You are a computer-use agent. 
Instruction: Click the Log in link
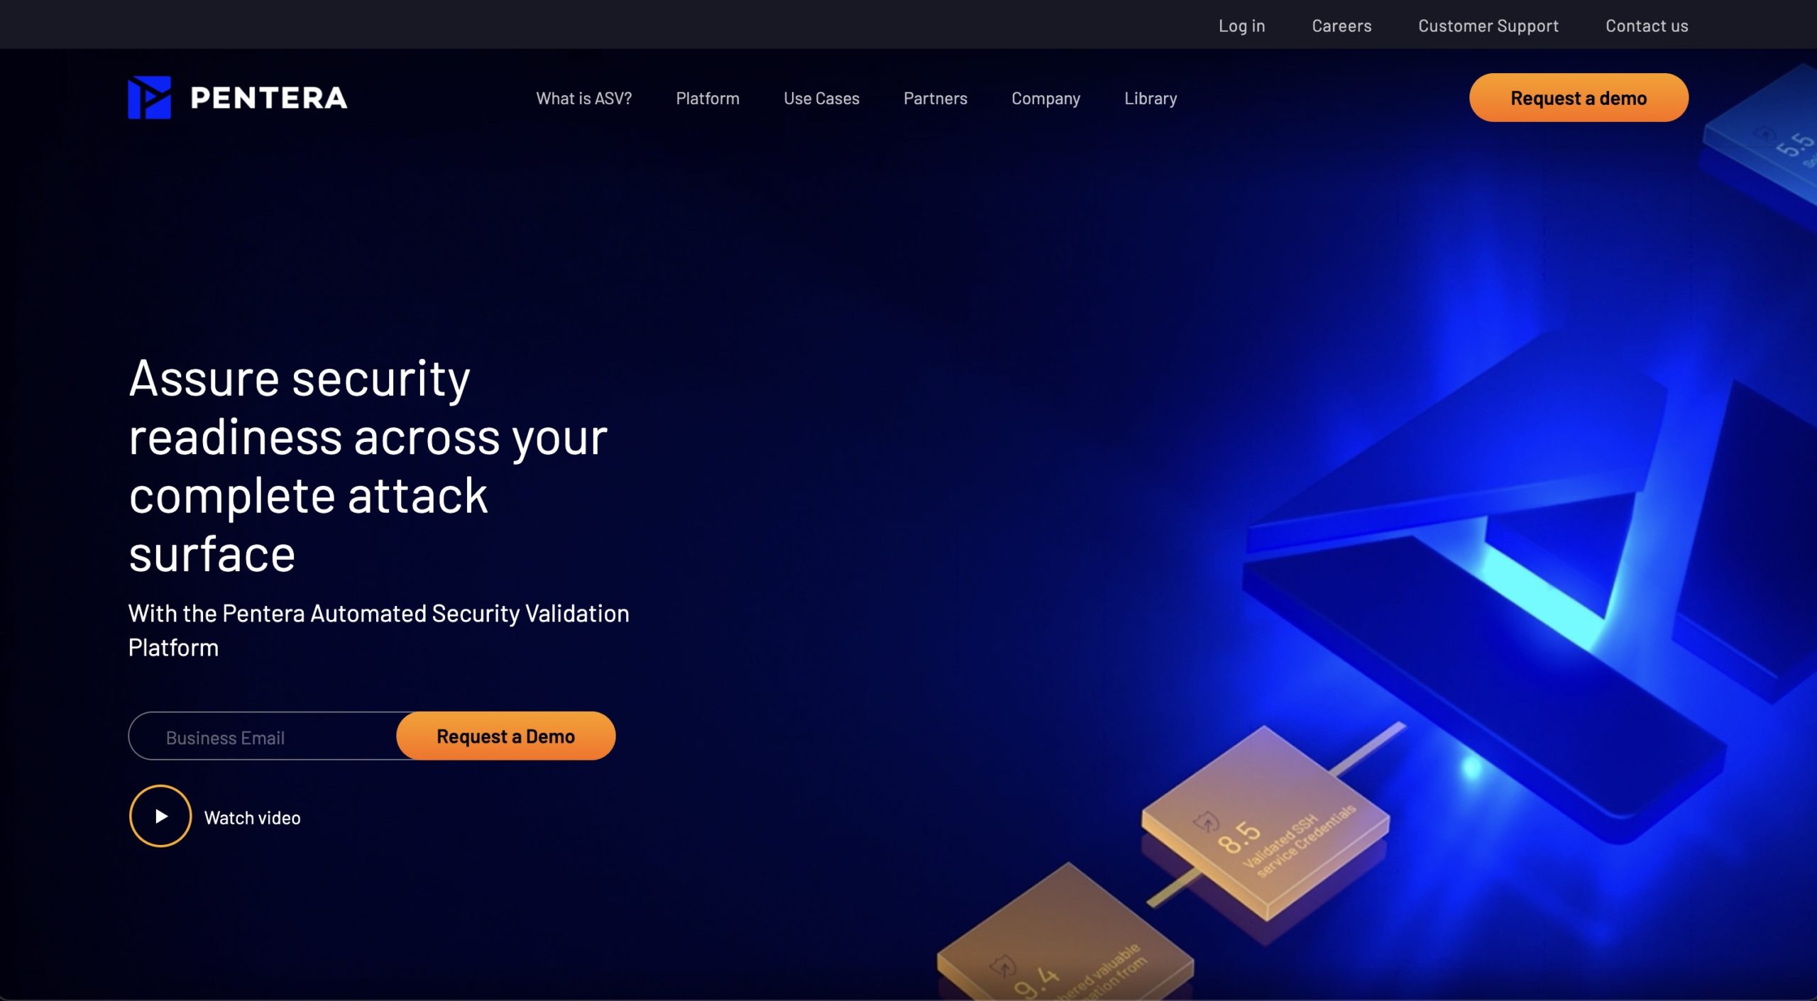1241,26
